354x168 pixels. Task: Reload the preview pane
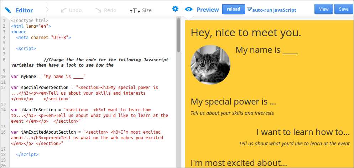[x=233, y=9]
